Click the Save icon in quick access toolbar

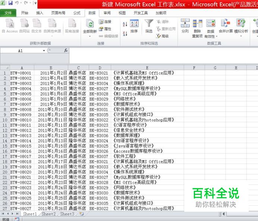pos(10,3)
